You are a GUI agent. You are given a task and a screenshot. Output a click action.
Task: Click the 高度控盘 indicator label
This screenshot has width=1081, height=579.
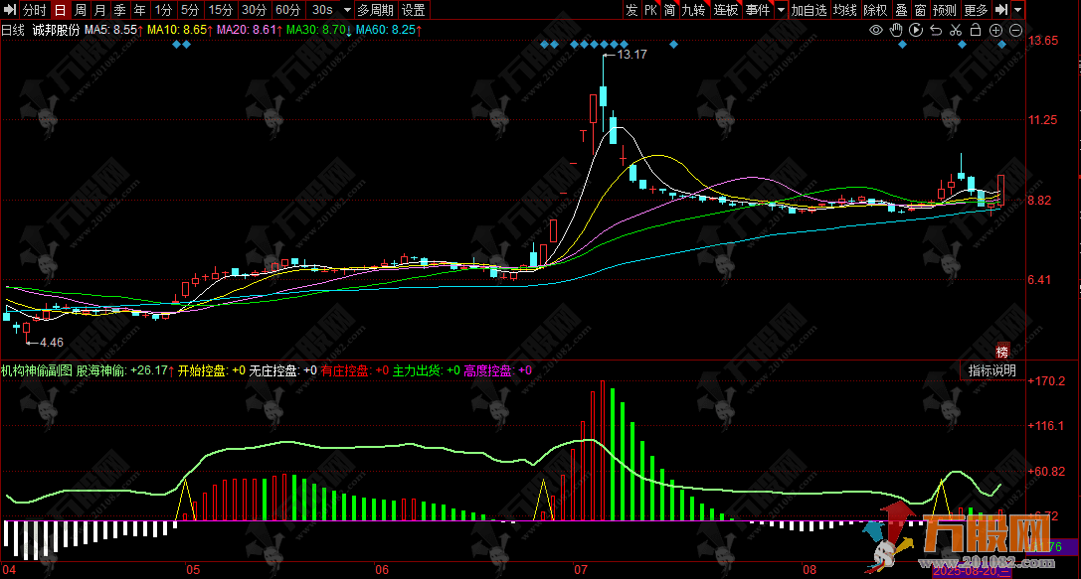488,370
